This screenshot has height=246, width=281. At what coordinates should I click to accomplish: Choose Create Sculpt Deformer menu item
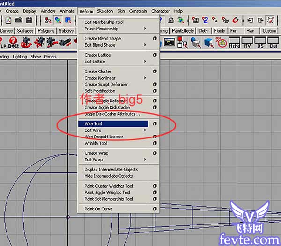[x=106, y=84]
